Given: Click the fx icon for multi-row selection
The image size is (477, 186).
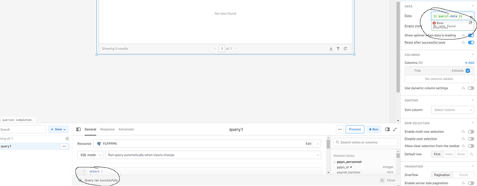Looking at the screenshot, I should tap(463, 132).
